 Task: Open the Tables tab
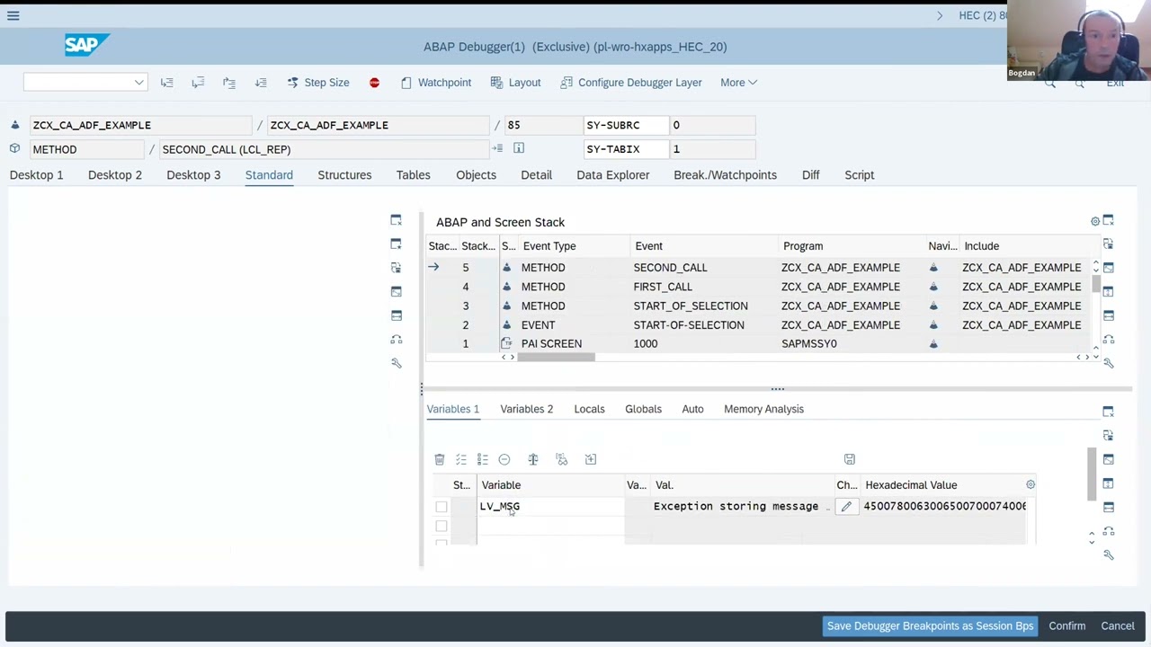coord(414,175)
